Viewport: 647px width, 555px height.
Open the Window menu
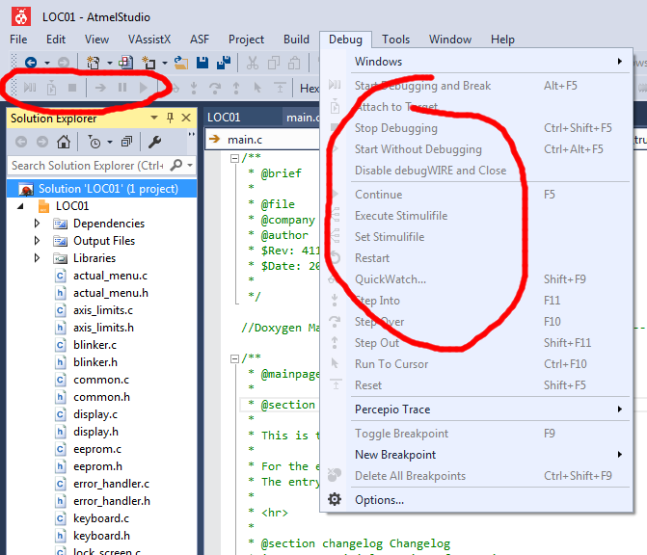pos(450,40)
